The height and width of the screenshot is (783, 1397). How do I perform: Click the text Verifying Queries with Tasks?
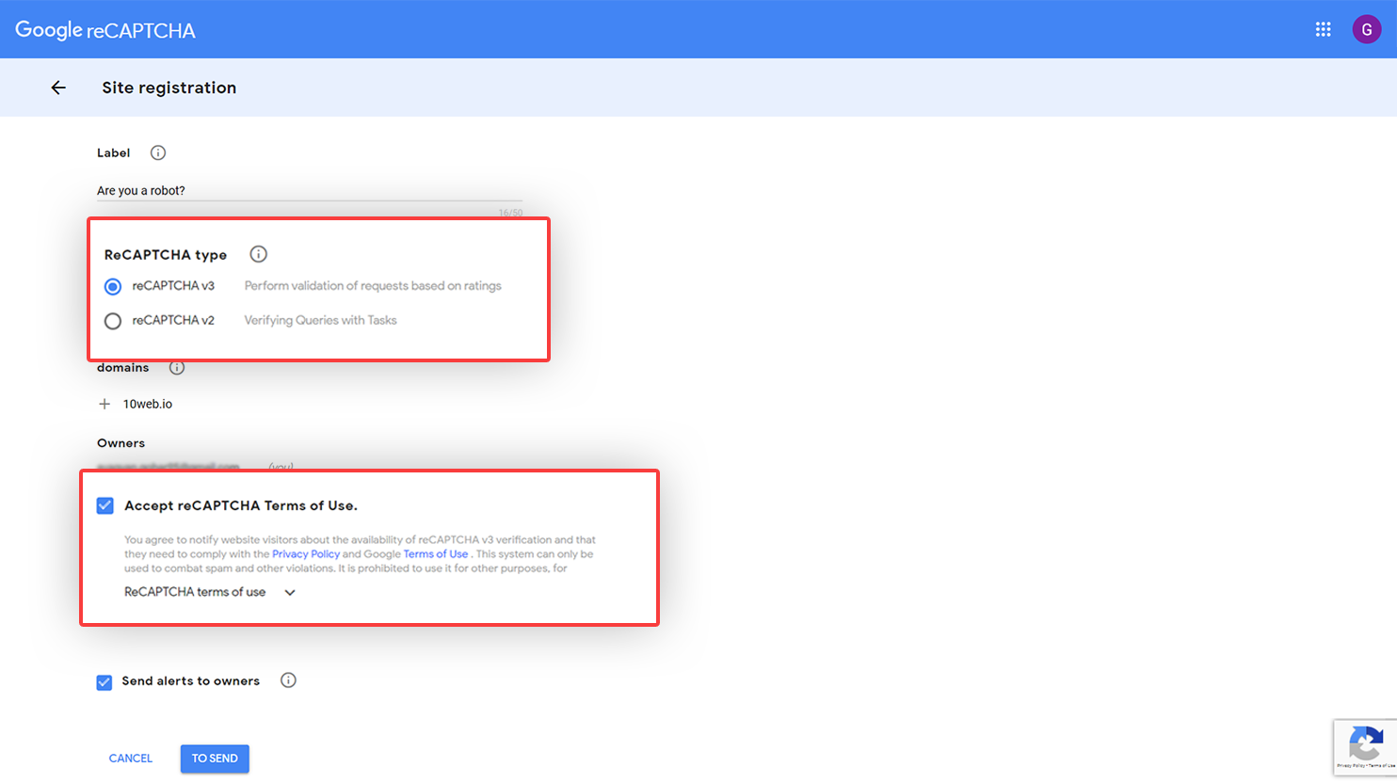tap(321, 320)
